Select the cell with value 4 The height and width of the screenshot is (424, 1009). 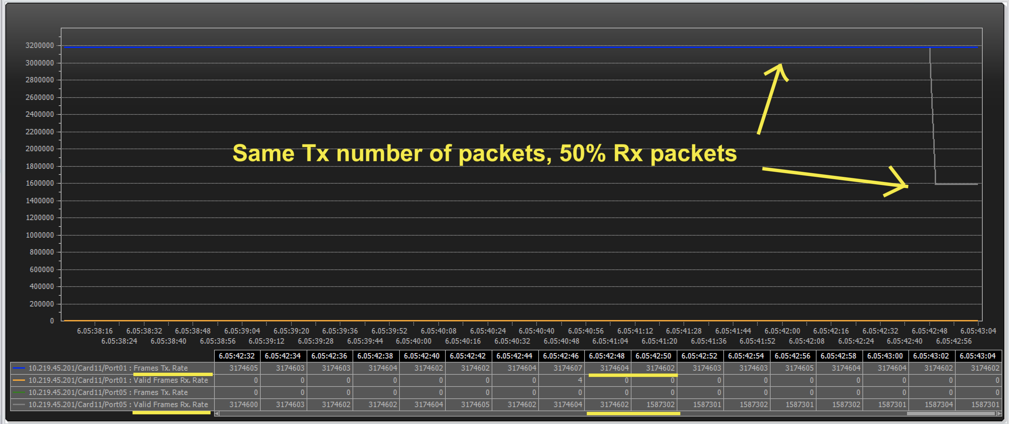(561, 380)
